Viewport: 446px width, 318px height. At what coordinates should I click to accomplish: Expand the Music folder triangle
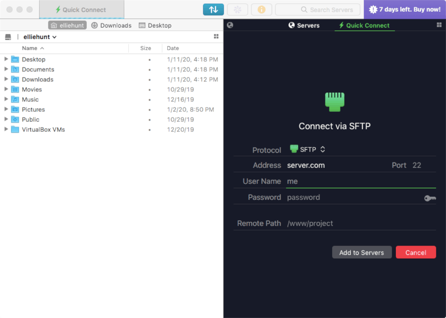pyautogui.click(x=6, y=99)
